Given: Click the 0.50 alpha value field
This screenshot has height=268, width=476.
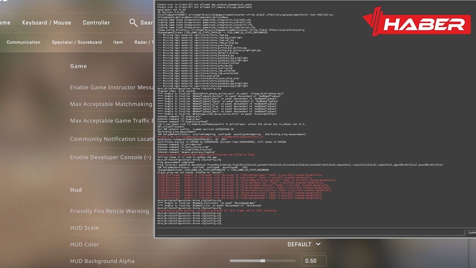Looking at the screenshot, I should (x=313, y=261).
